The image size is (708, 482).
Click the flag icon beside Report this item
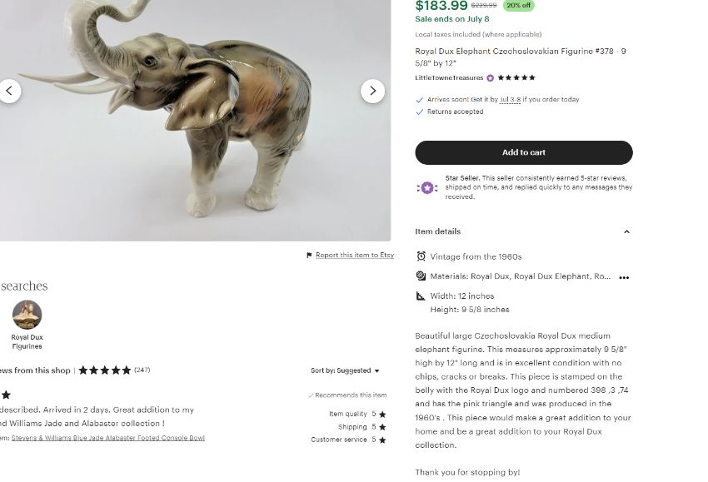click(309, 256)
